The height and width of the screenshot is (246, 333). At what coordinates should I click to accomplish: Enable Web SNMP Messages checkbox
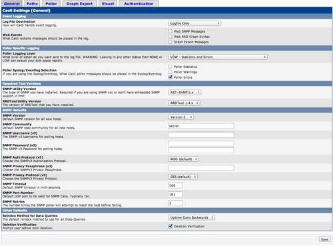point(170,31)
